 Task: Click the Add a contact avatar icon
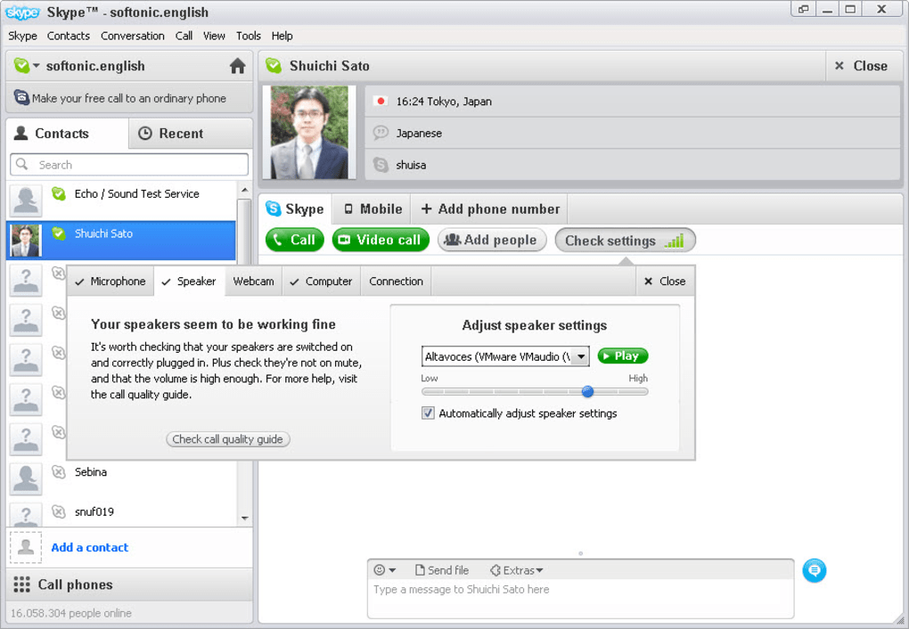(26, 547)
